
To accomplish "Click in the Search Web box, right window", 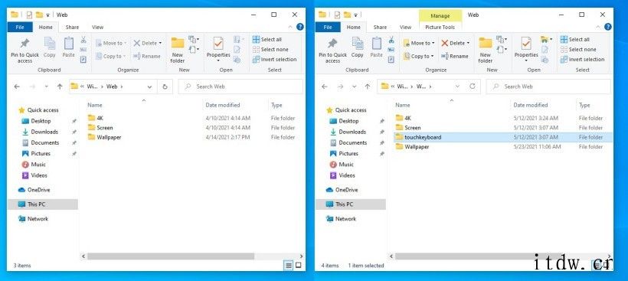I will 548,87.
